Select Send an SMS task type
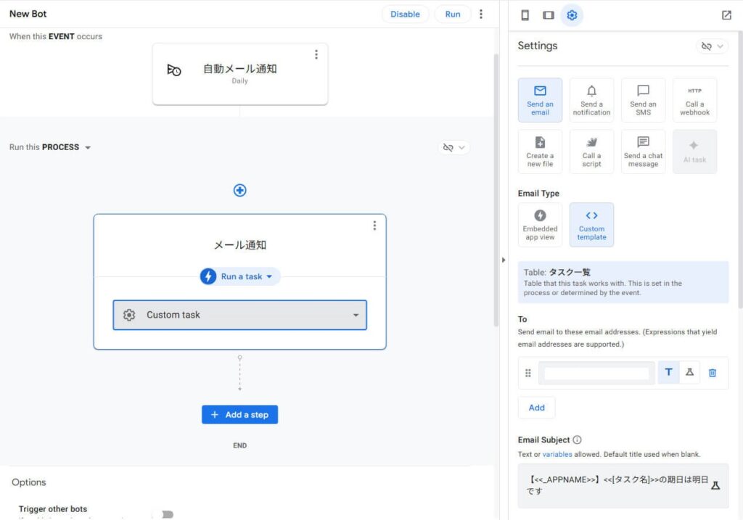The width and height of the screenshot is (743, 520). click(x=643, y=100)
